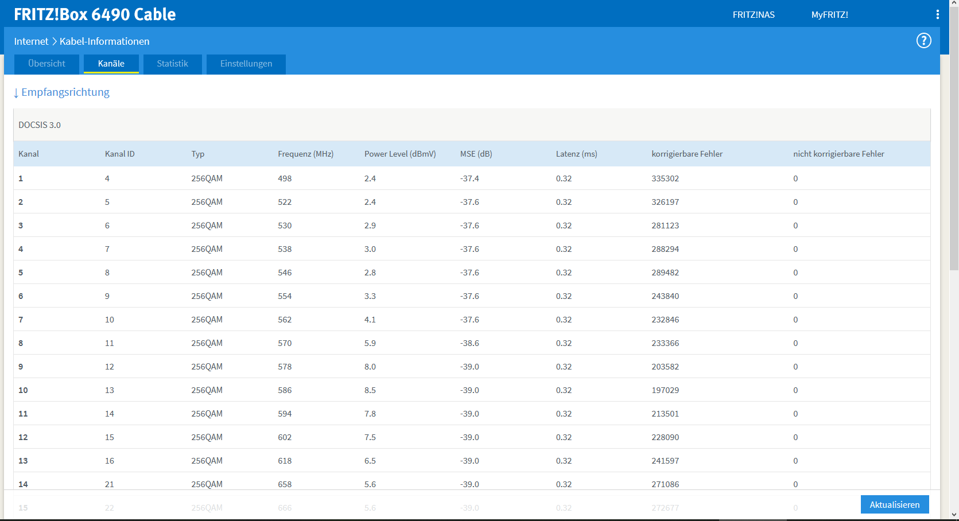Viewport: 959px width, 521px height.
Task: Click the vertical scrollbar thumb
Action: (x=954, y=139)
